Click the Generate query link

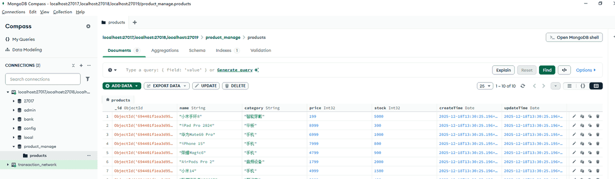235,70
